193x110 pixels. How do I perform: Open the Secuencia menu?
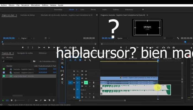(25, 5)
